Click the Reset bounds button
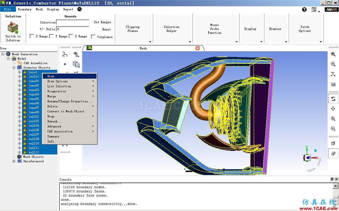Viewport: 339px width, 211px height. (x=107, y=29)
